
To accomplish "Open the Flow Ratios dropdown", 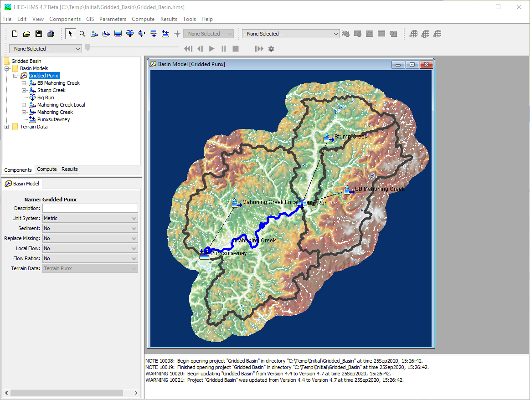I will click(90, 258).
